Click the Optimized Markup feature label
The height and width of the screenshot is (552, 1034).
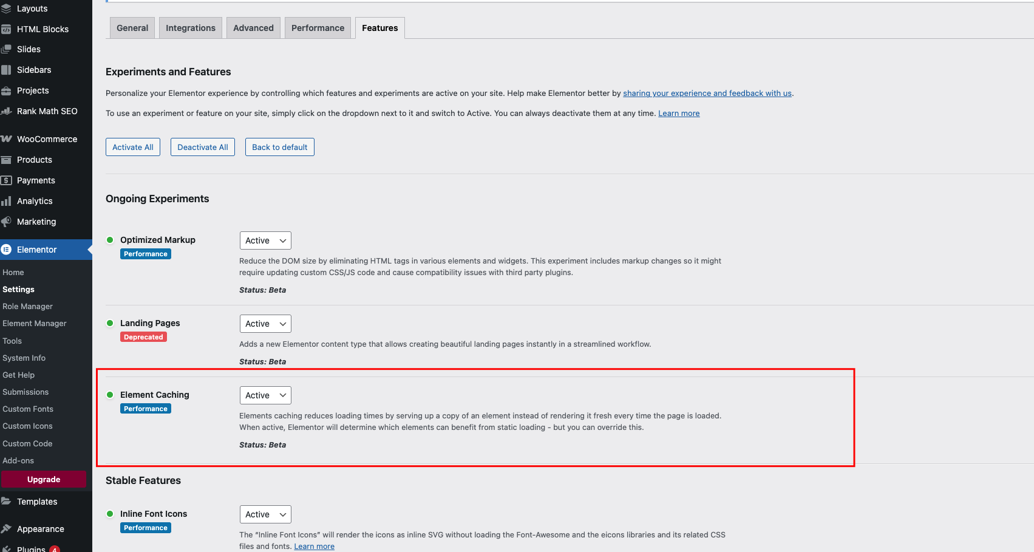pos(158,240)
